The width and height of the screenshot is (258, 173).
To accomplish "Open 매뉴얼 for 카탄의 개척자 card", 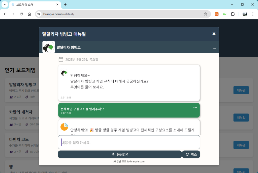I will (x=241, y=118).
